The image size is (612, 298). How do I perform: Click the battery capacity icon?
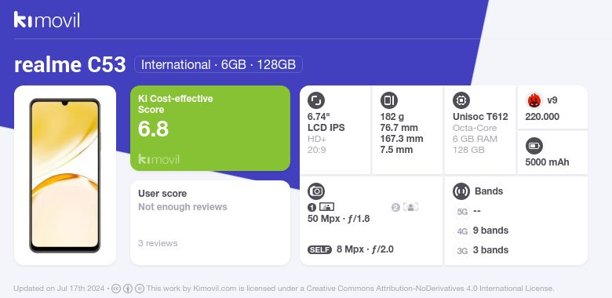coord(534,147)
